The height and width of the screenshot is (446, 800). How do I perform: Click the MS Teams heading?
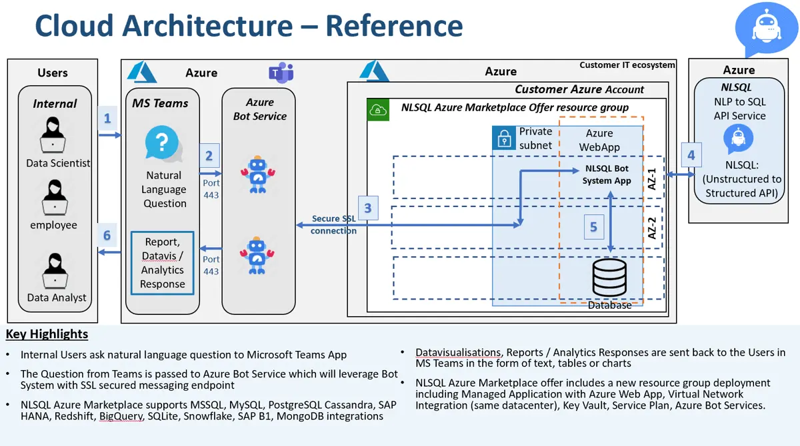click(160, 103)
